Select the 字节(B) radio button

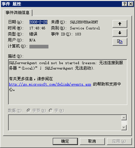pos(29,111)
